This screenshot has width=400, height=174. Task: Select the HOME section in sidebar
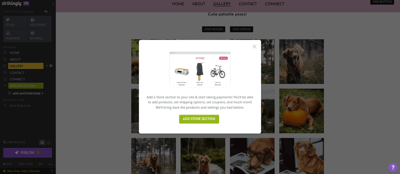(15, 53)
